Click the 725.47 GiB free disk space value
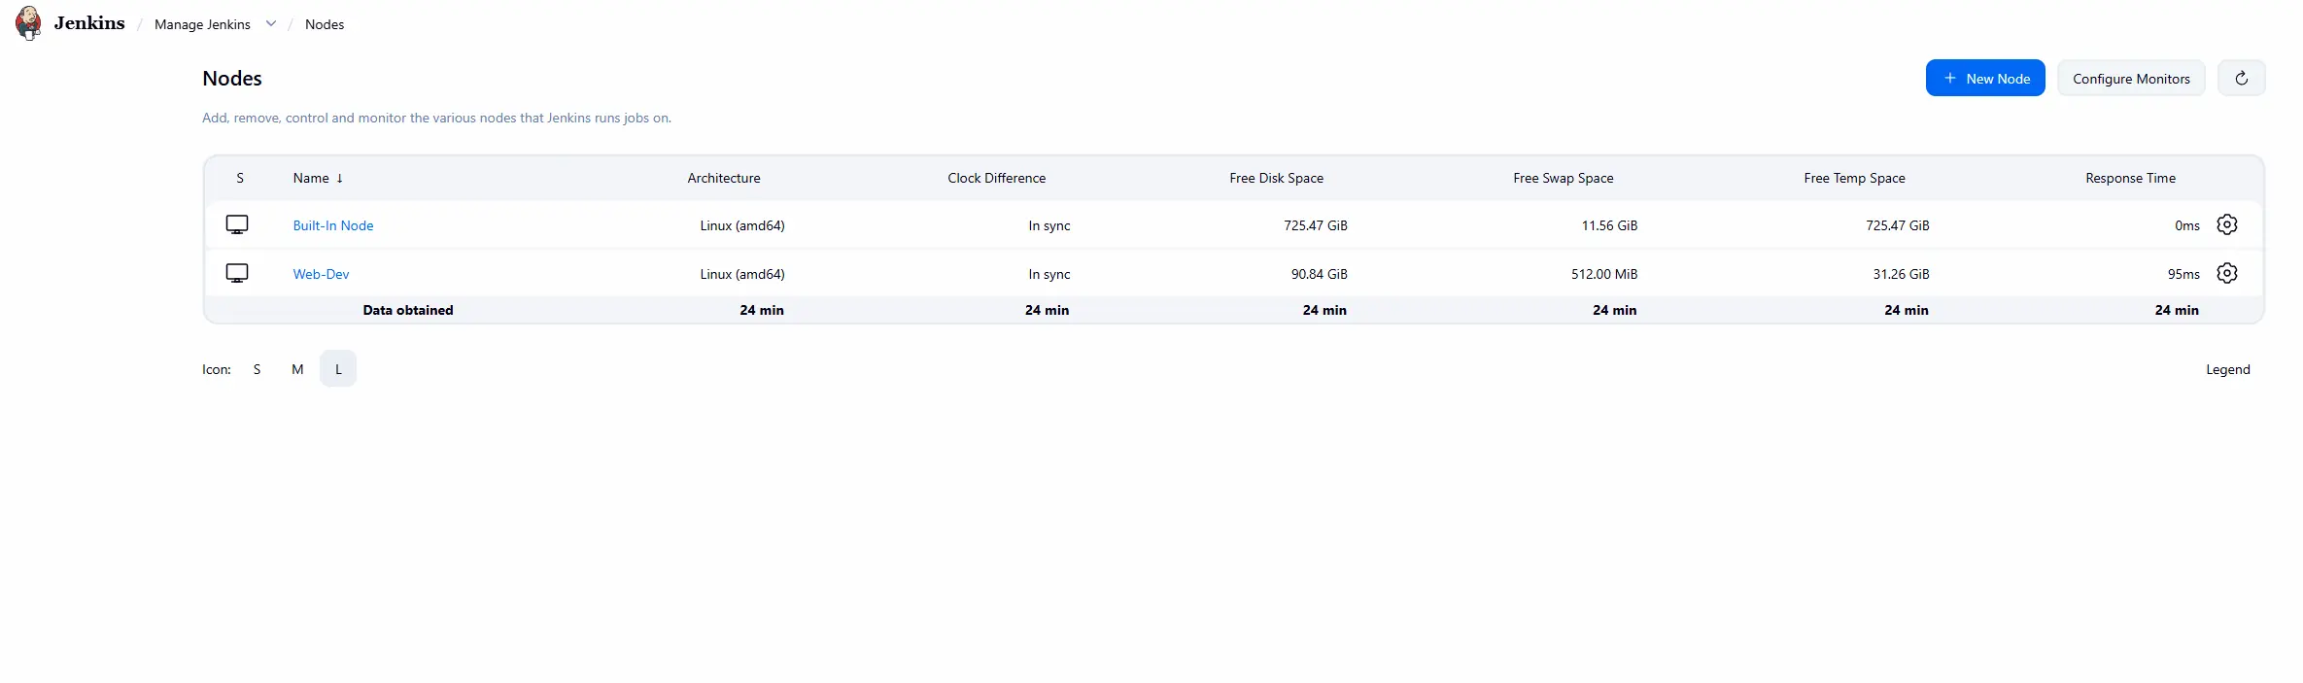 pos(1316,225)
